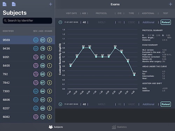
Task: Click exams count badge for subject 8400
Action: (49, 66)
